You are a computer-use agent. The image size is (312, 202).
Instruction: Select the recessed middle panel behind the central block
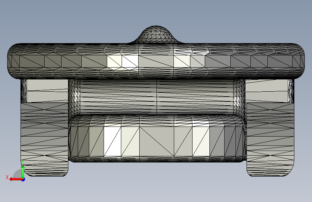click(x=157, y=97)
